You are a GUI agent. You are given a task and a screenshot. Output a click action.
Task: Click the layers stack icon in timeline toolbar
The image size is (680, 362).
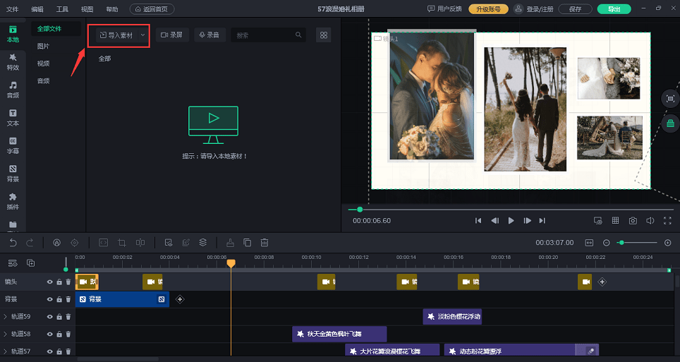203,243
